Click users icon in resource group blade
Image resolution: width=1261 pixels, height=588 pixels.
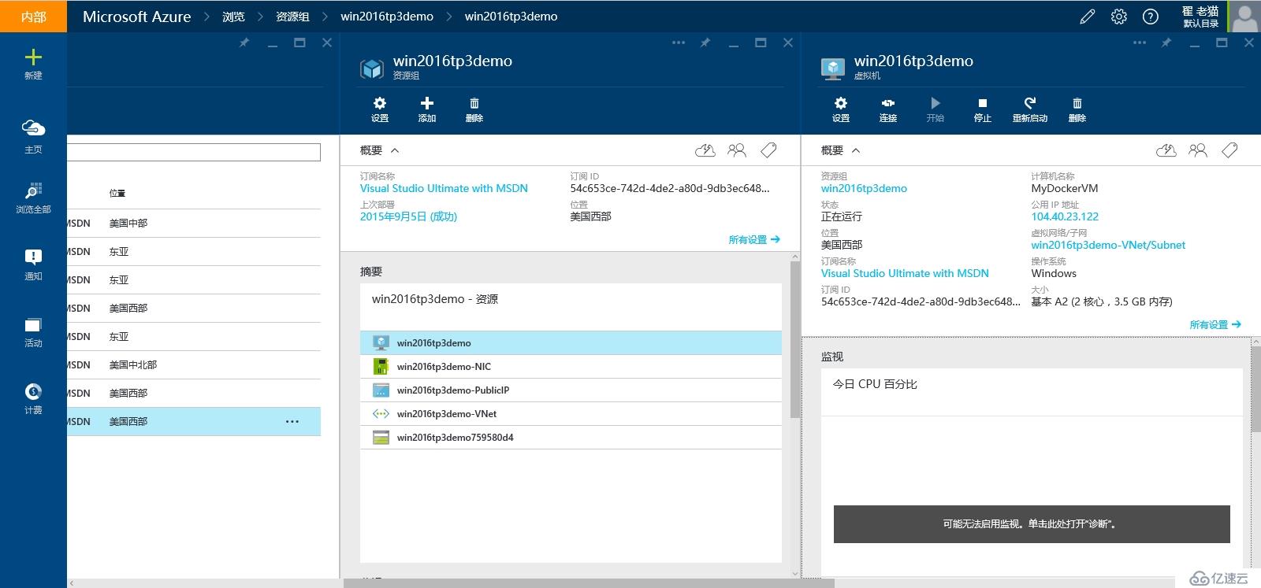(737, 150)
